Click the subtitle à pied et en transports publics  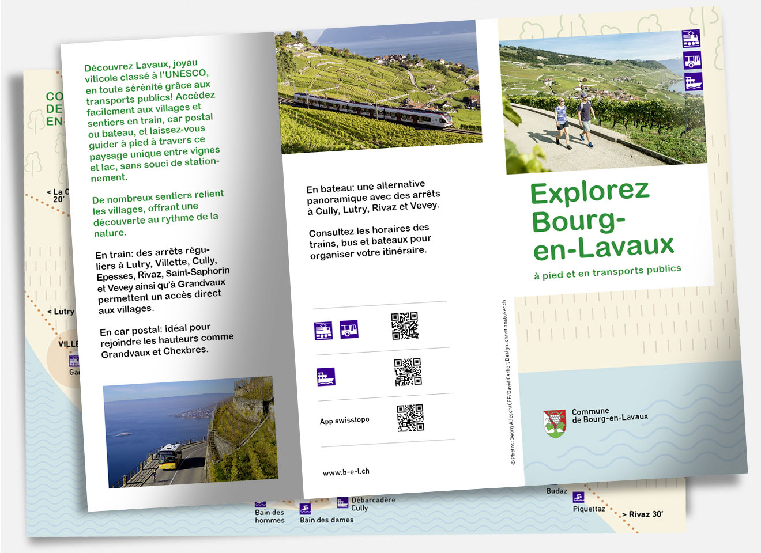(608, 272)
